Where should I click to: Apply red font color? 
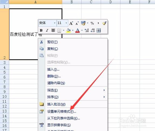pyautogui.click(x=77, y=30)
